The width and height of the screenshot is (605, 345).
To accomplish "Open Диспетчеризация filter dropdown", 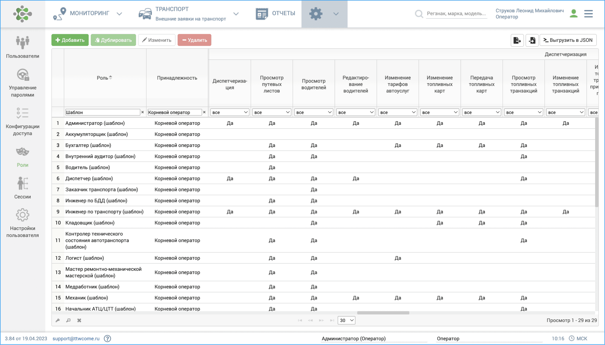I will coord(230,112).
